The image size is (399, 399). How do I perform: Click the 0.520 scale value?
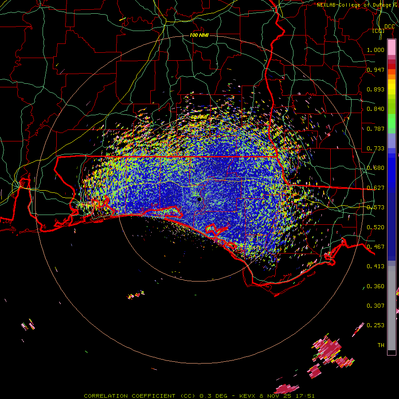point(376,227)
